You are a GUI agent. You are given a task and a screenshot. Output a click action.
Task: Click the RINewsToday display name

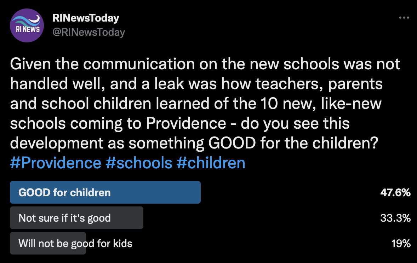coord(85,18)
